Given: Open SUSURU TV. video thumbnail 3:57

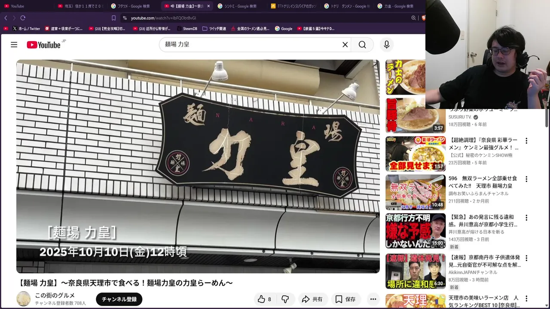Looking at the screenshot, I should (x=415, y=115).
